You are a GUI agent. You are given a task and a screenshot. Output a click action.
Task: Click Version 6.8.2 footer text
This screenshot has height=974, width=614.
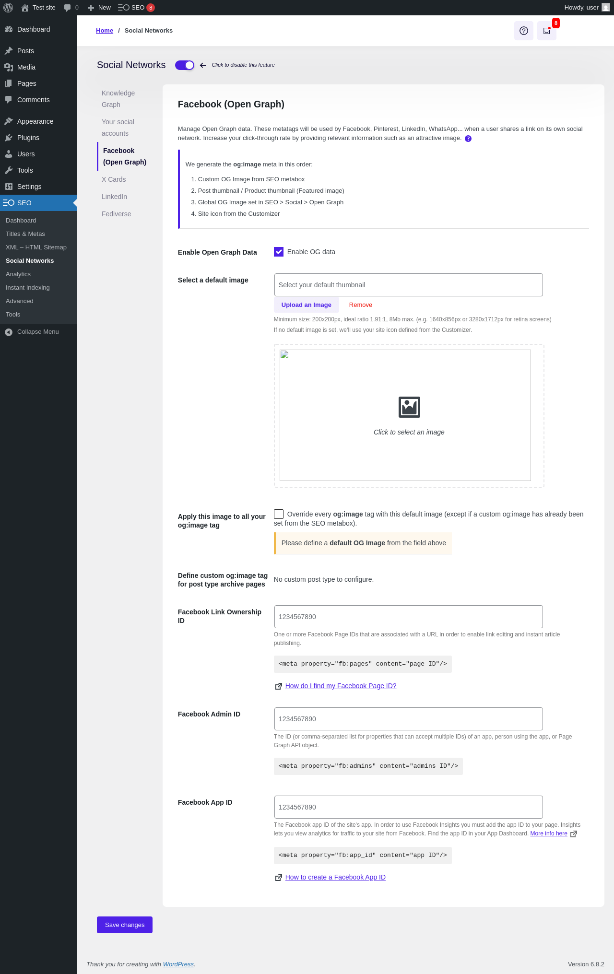tap(586, 964)
